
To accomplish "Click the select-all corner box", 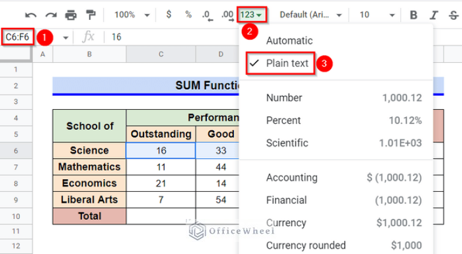I will [16, 54].
